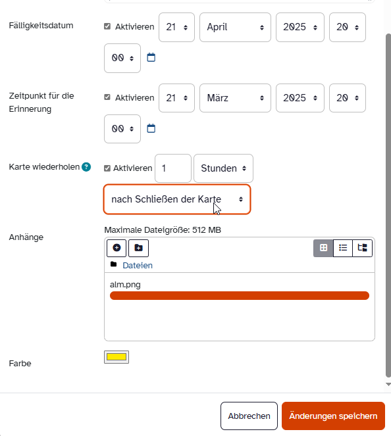This screenshot has height=436, width=391.
Task: Click the Abbrechen button
Action: pos(249,416)
